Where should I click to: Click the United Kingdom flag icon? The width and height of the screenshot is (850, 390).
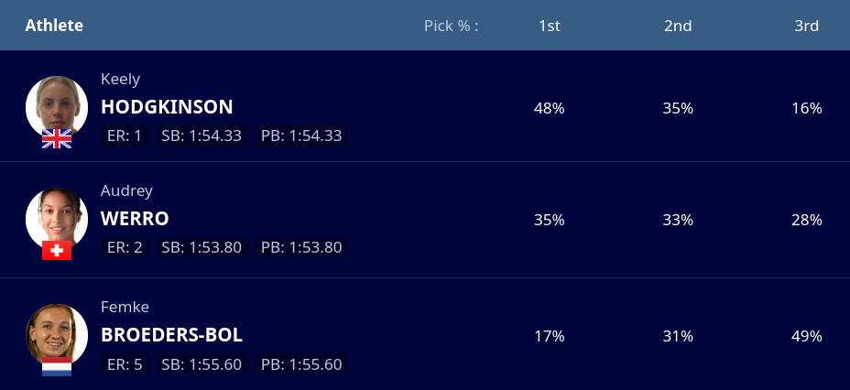point(57,138)
